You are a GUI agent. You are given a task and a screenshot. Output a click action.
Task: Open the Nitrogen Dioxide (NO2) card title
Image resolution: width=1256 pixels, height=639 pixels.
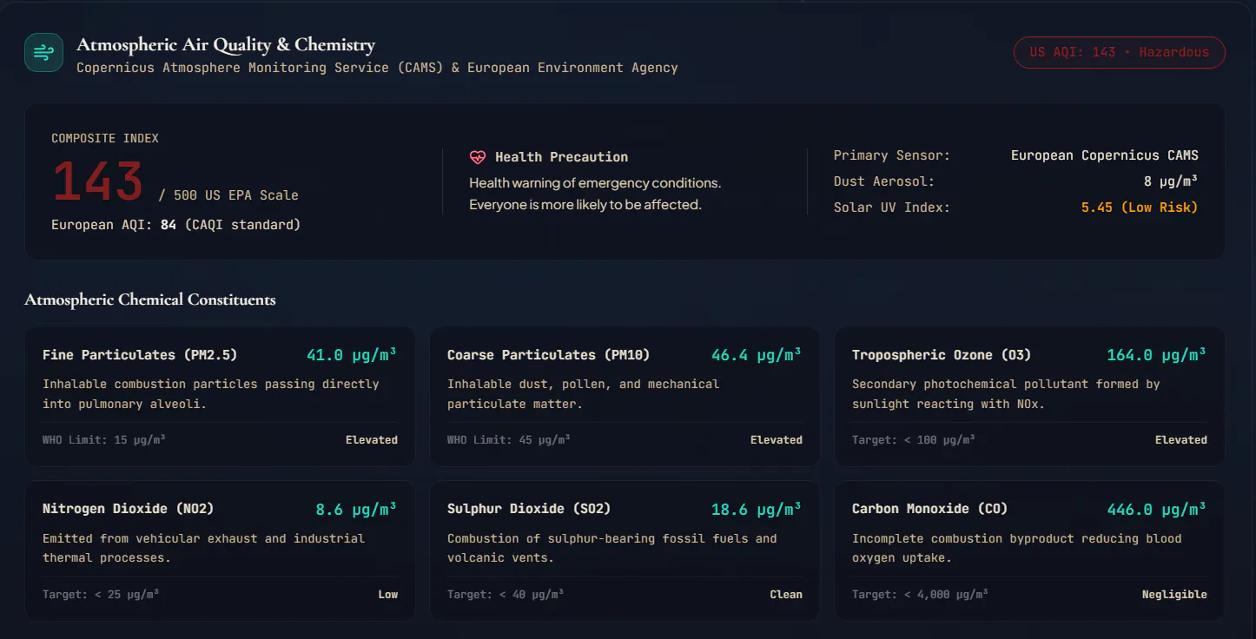pos(128,509)
